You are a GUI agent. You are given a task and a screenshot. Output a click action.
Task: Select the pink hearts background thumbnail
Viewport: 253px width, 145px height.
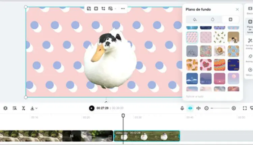point(205,64)
